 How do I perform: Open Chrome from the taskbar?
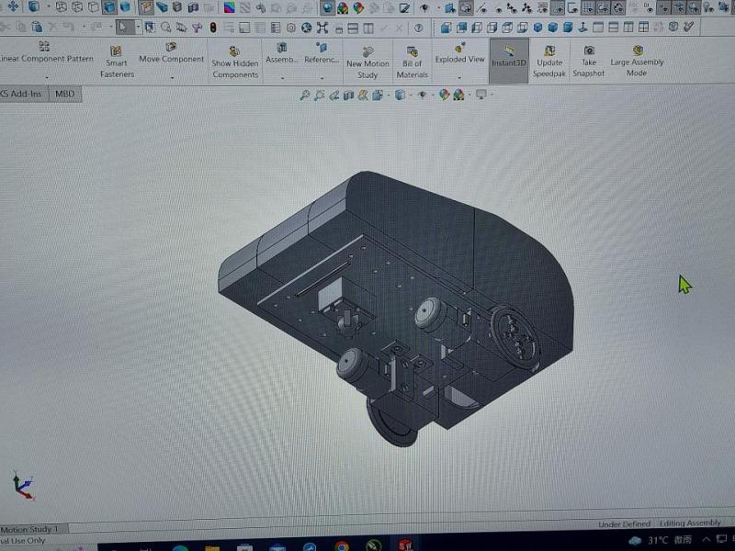(342, 545)
